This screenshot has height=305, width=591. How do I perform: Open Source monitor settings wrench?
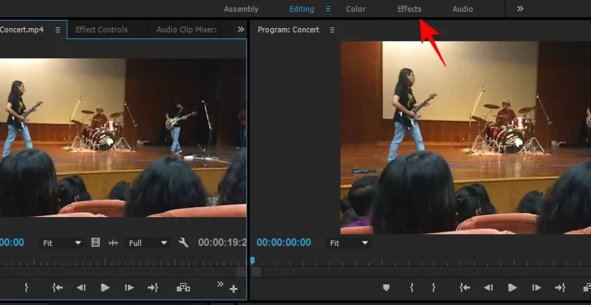(x=184, y=242)
